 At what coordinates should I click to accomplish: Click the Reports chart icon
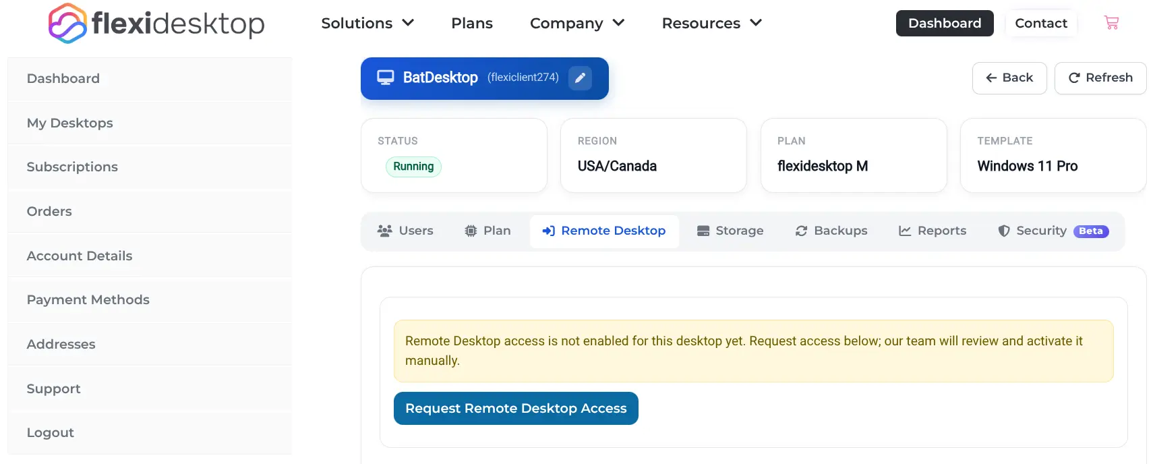coord(905,231)
